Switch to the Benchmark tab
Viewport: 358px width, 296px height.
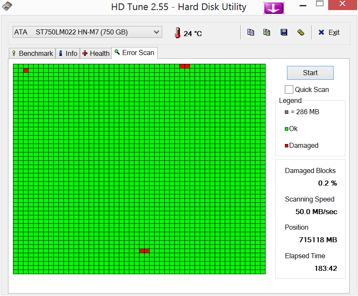[x=32, y=53]
